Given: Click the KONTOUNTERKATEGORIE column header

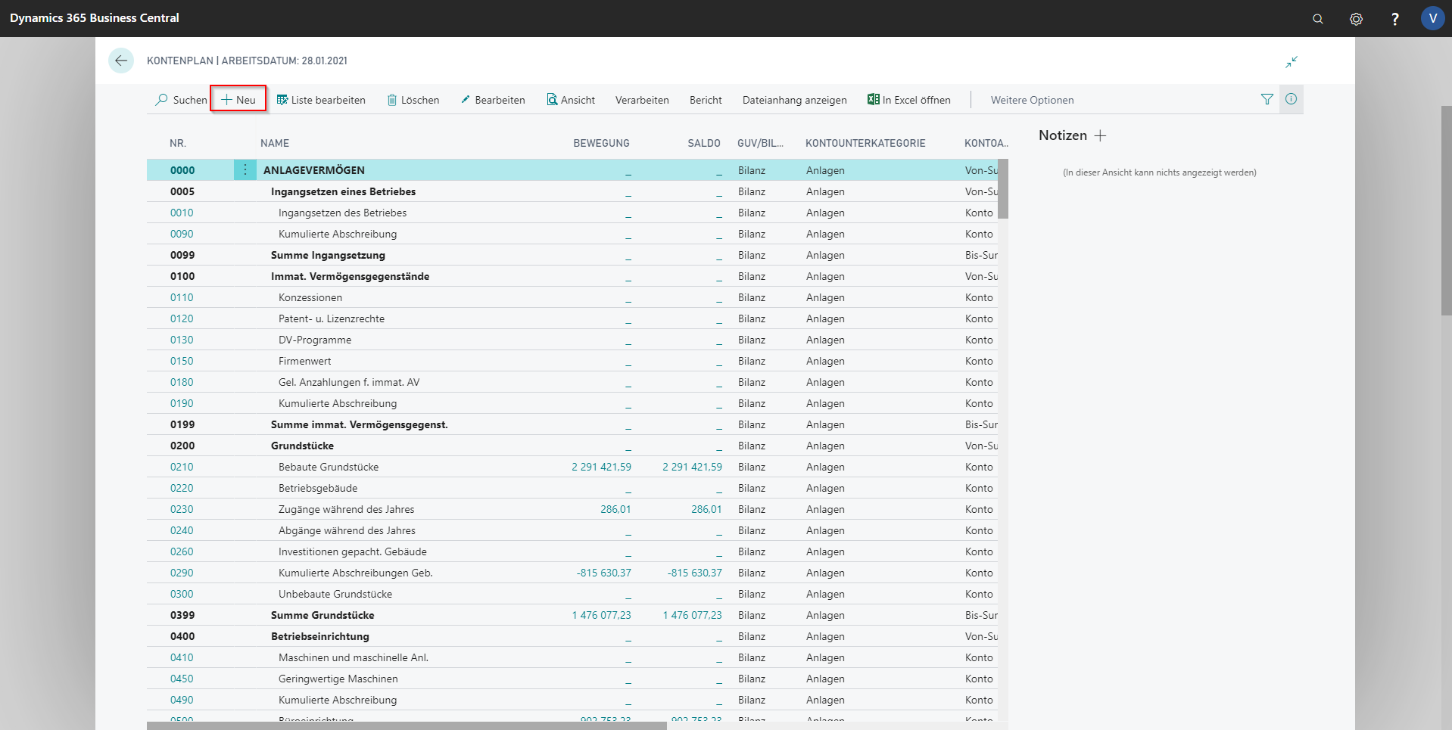Looking at the screenshot, I should coord(865,143).
